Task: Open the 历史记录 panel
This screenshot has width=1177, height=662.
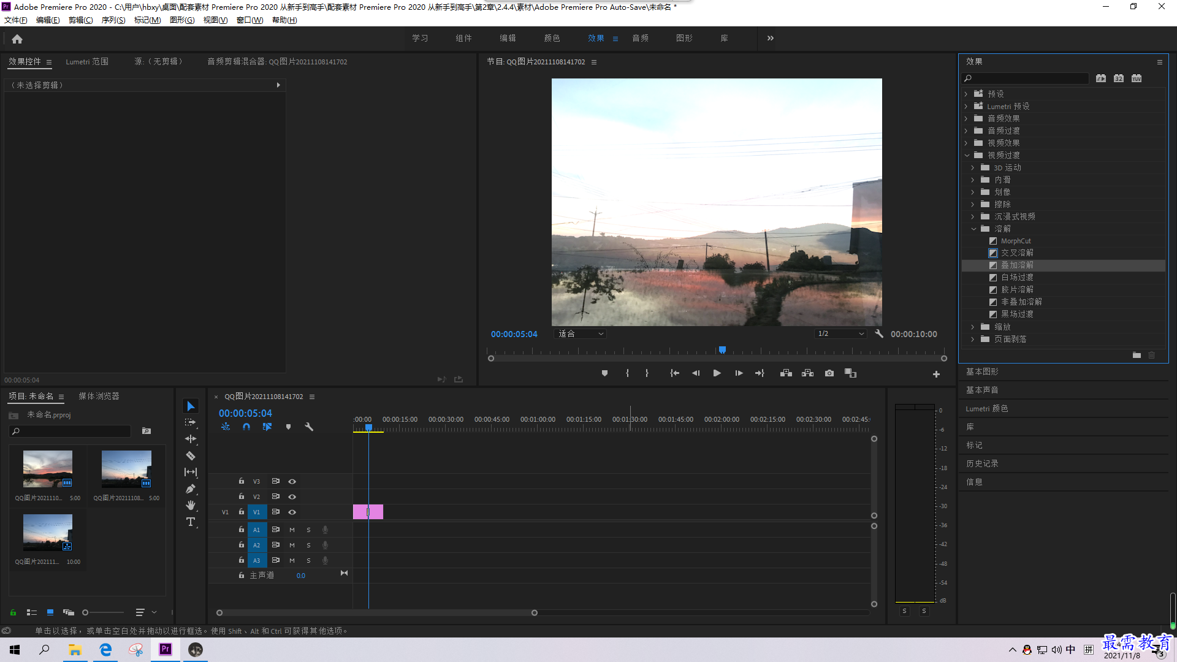Action: [982, 464]
